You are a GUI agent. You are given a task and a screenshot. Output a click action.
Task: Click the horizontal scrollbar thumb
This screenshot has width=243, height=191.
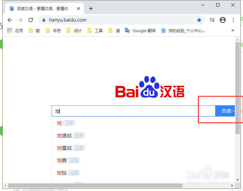(95, 185)
